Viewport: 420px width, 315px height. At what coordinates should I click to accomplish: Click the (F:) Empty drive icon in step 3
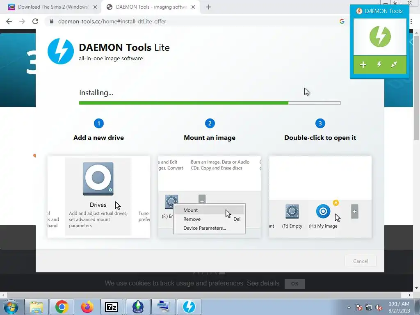(x=292, y=212)
